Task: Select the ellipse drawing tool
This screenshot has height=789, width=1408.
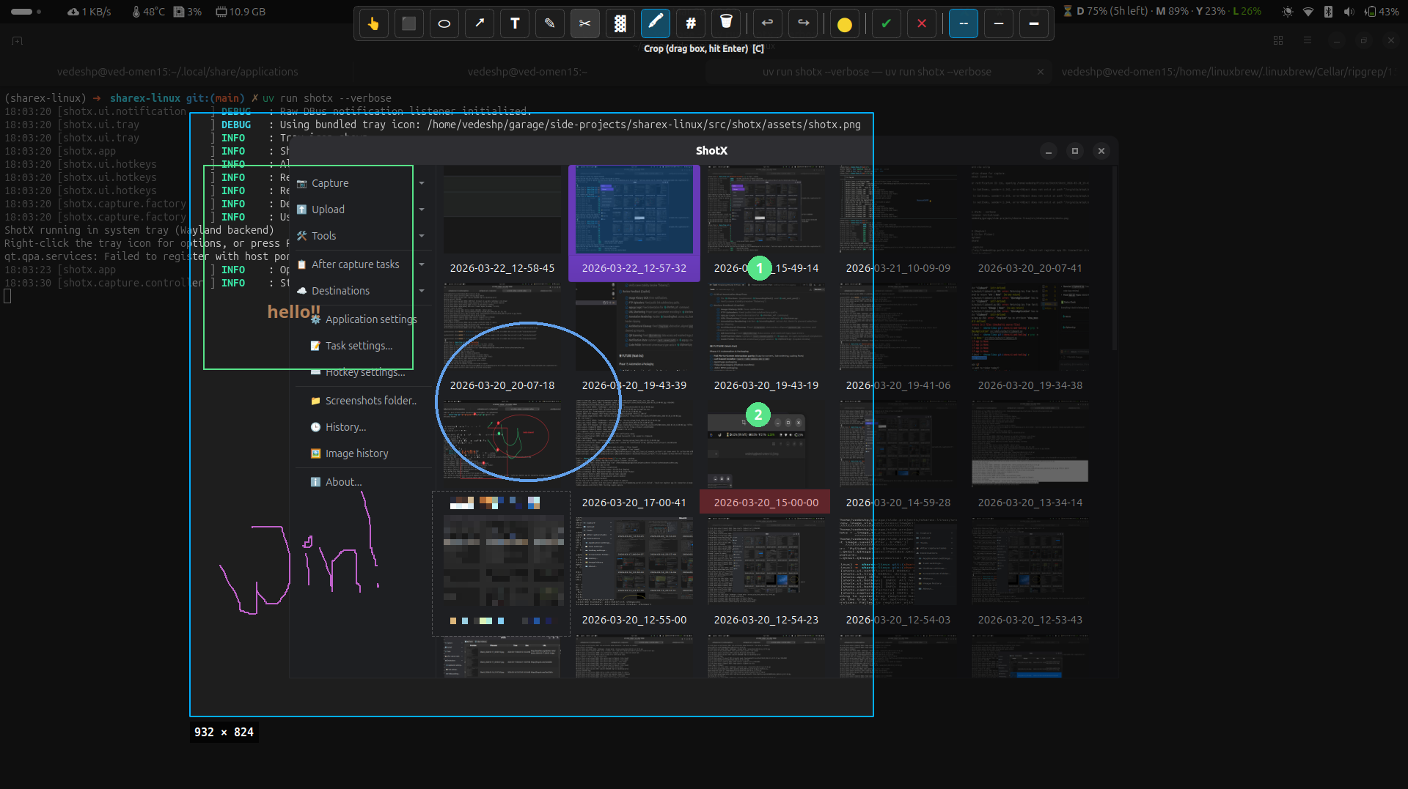Action: click(x=444, y=23)
